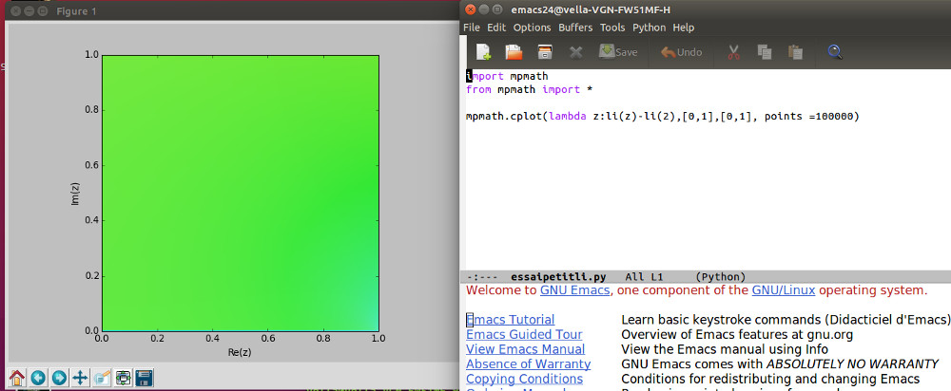Viewport: 951px width, 391px height.
Task: Click the Cut scissors icon
Action: (734, 52)
